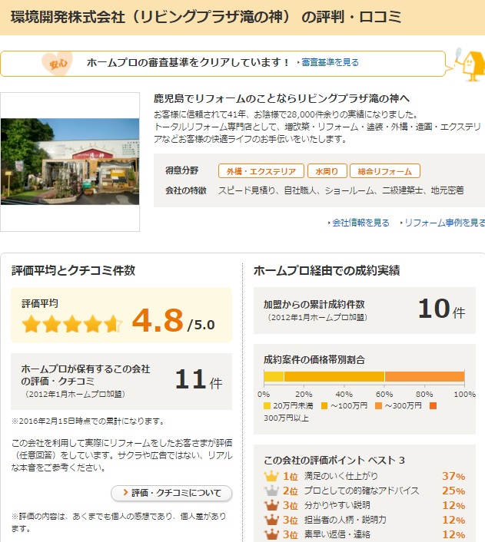Click the silver crown for 2位
This screenshot has width=485, height=542.
coord(271,491)
